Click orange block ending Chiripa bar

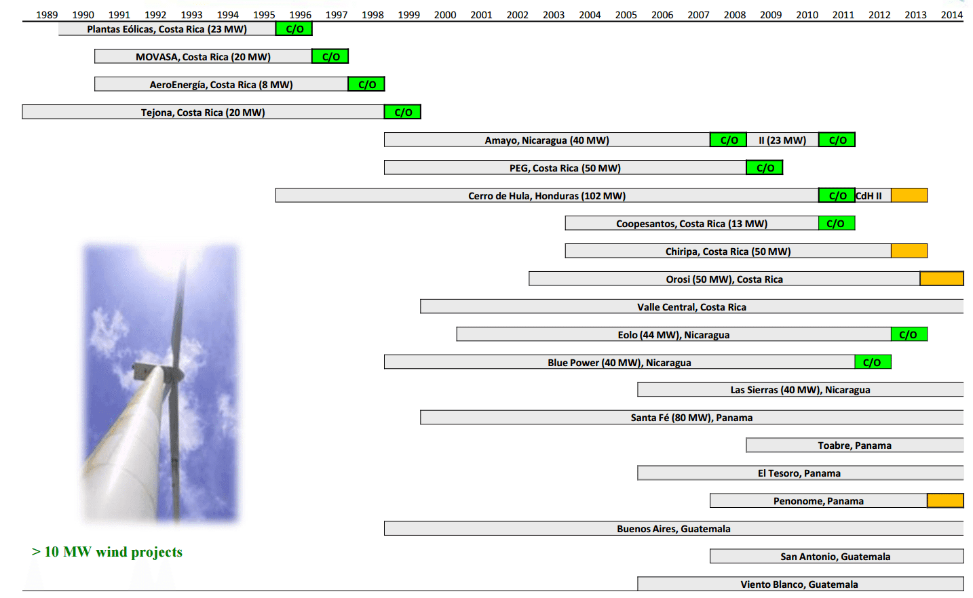(909, 252)
